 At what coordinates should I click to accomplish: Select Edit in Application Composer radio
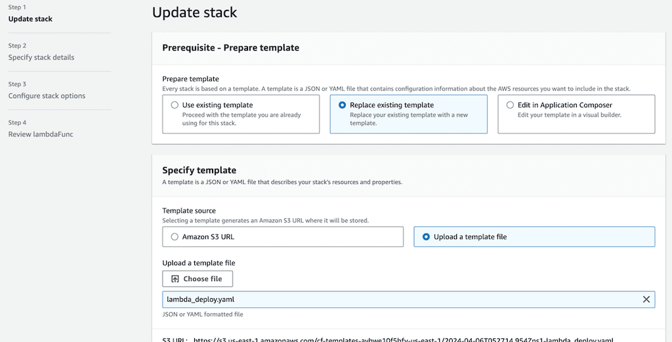(510, 105)
